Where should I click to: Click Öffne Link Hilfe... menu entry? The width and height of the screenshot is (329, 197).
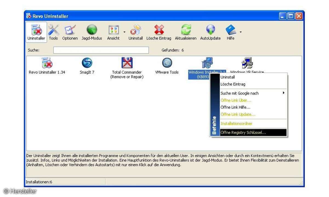click(x=253, y=108)
